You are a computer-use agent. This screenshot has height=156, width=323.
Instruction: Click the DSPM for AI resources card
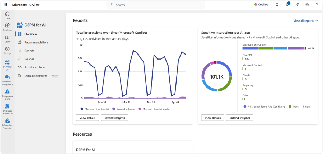(x=133, y=147)
